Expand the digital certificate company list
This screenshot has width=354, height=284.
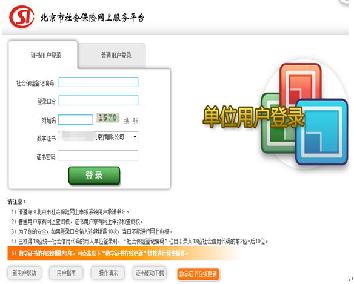click(x=98, y=137)
